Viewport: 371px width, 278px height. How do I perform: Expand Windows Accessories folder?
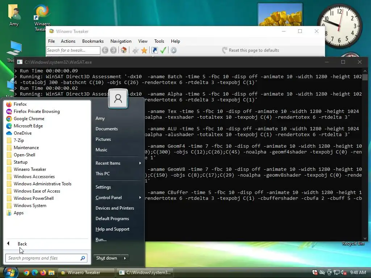(47, 177)
